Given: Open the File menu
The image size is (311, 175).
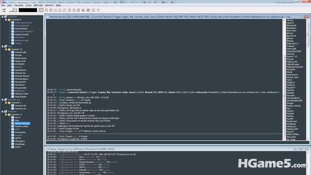Looking at the screenshot, I should click(3, 5).
